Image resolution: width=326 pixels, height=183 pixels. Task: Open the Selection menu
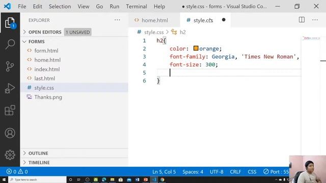[x=60, y=7]
